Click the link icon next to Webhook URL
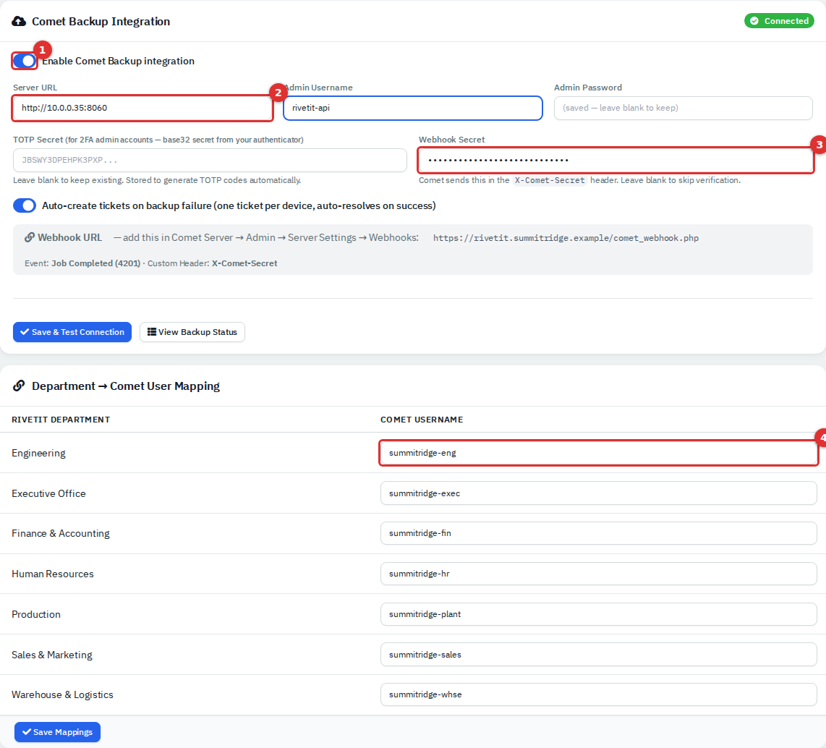The height and width of the screenshot is (748, 826). [30, 237]
